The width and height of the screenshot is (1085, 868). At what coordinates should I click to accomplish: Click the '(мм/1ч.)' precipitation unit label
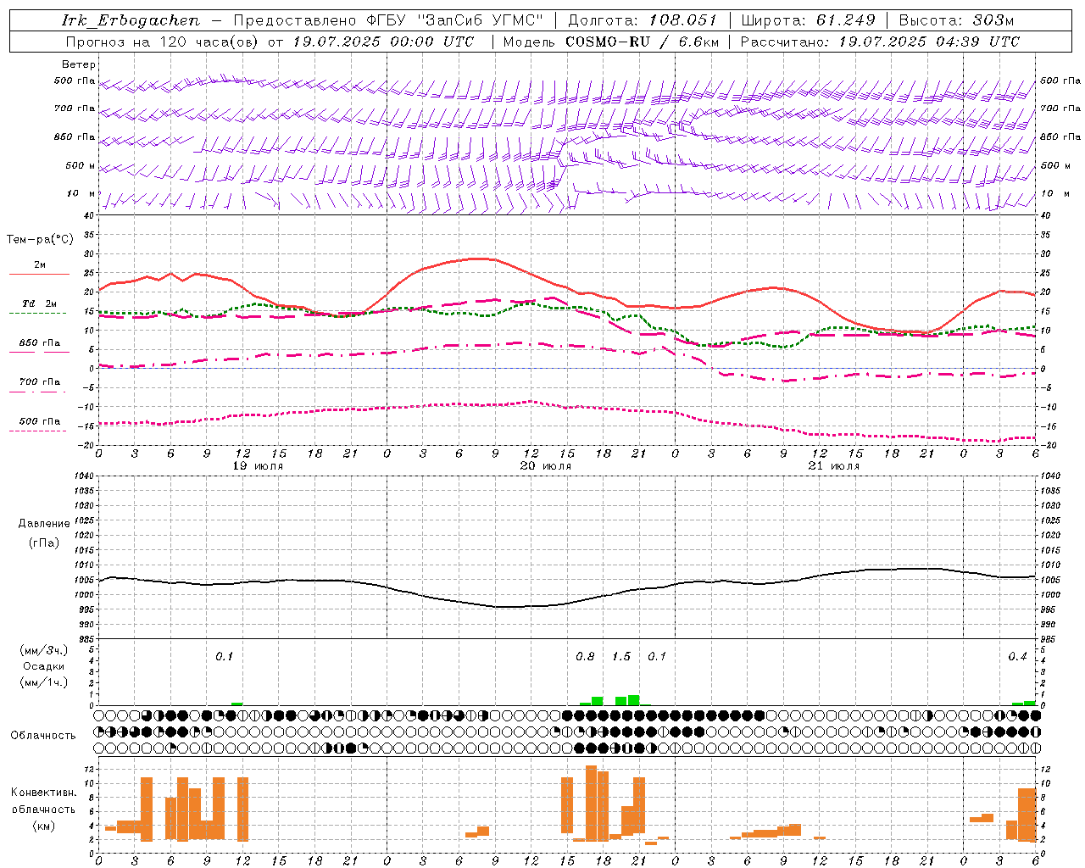[44, 683]
